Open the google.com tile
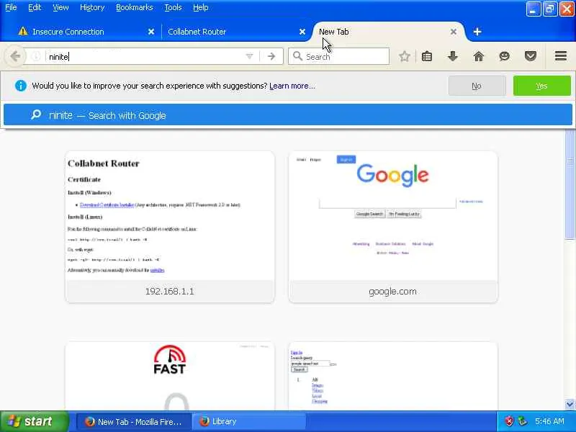576x432 pixels. (392, 227)
